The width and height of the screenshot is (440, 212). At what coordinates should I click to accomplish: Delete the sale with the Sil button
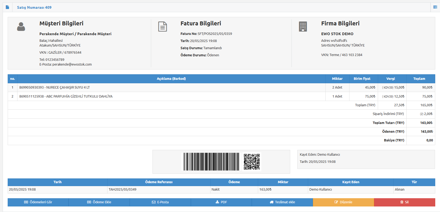(x=405, y=202)
